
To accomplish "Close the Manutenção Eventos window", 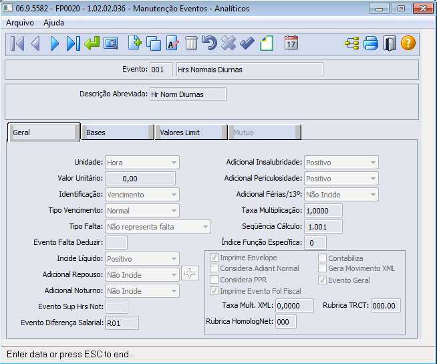I will [x=423, y=9].
